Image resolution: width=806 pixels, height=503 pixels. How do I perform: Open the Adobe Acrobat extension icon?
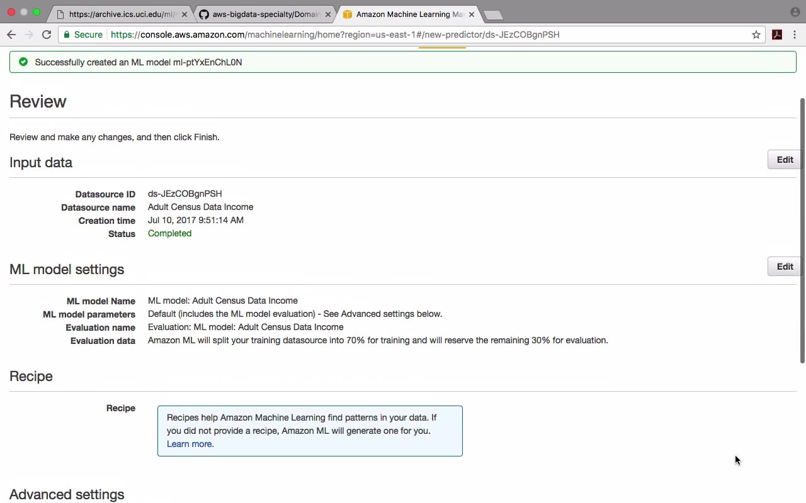pyautogui.click(x=777, y=35)
